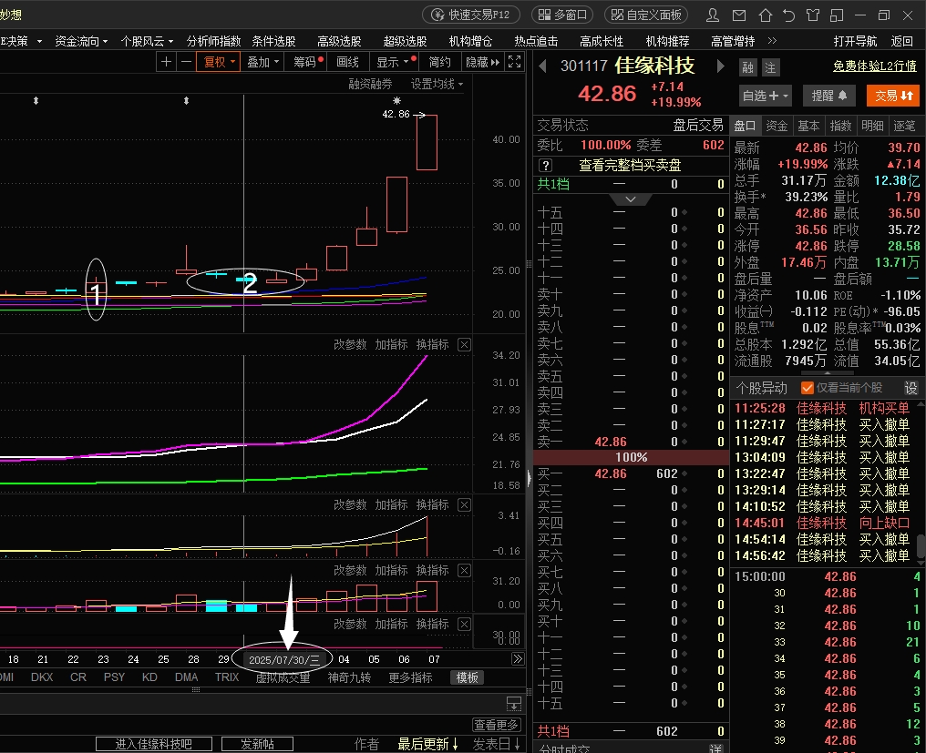Advance timeline with double-arrow icon

pos(518,658)
